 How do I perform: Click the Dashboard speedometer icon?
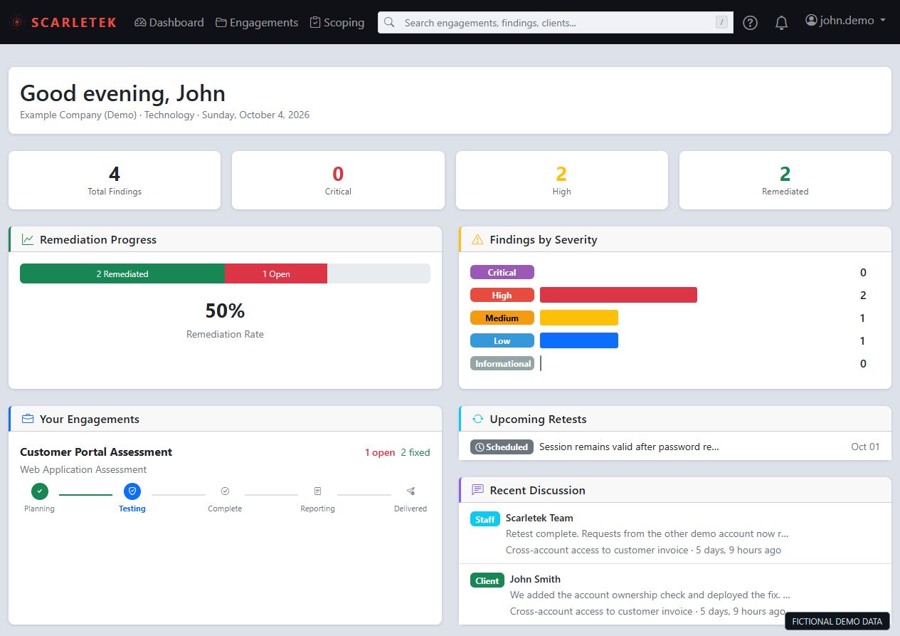pos(140,23)
